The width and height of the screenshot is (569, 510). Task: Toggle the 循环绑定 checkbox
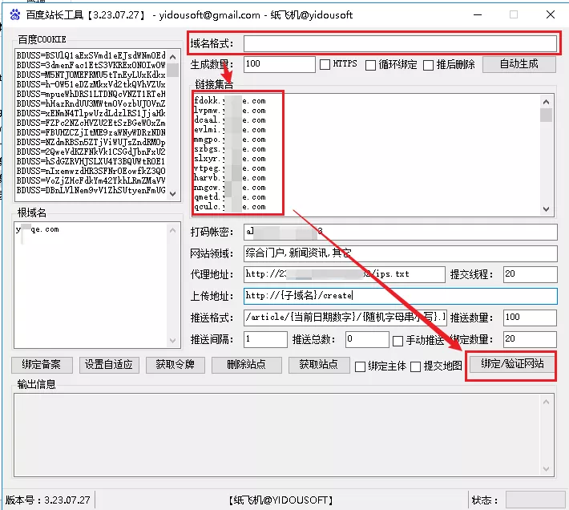pos(370,65)
